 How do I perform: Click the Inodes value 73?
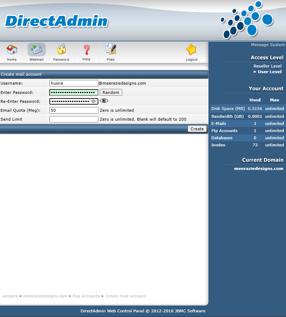pyautogui.click(x=255, y=145)
